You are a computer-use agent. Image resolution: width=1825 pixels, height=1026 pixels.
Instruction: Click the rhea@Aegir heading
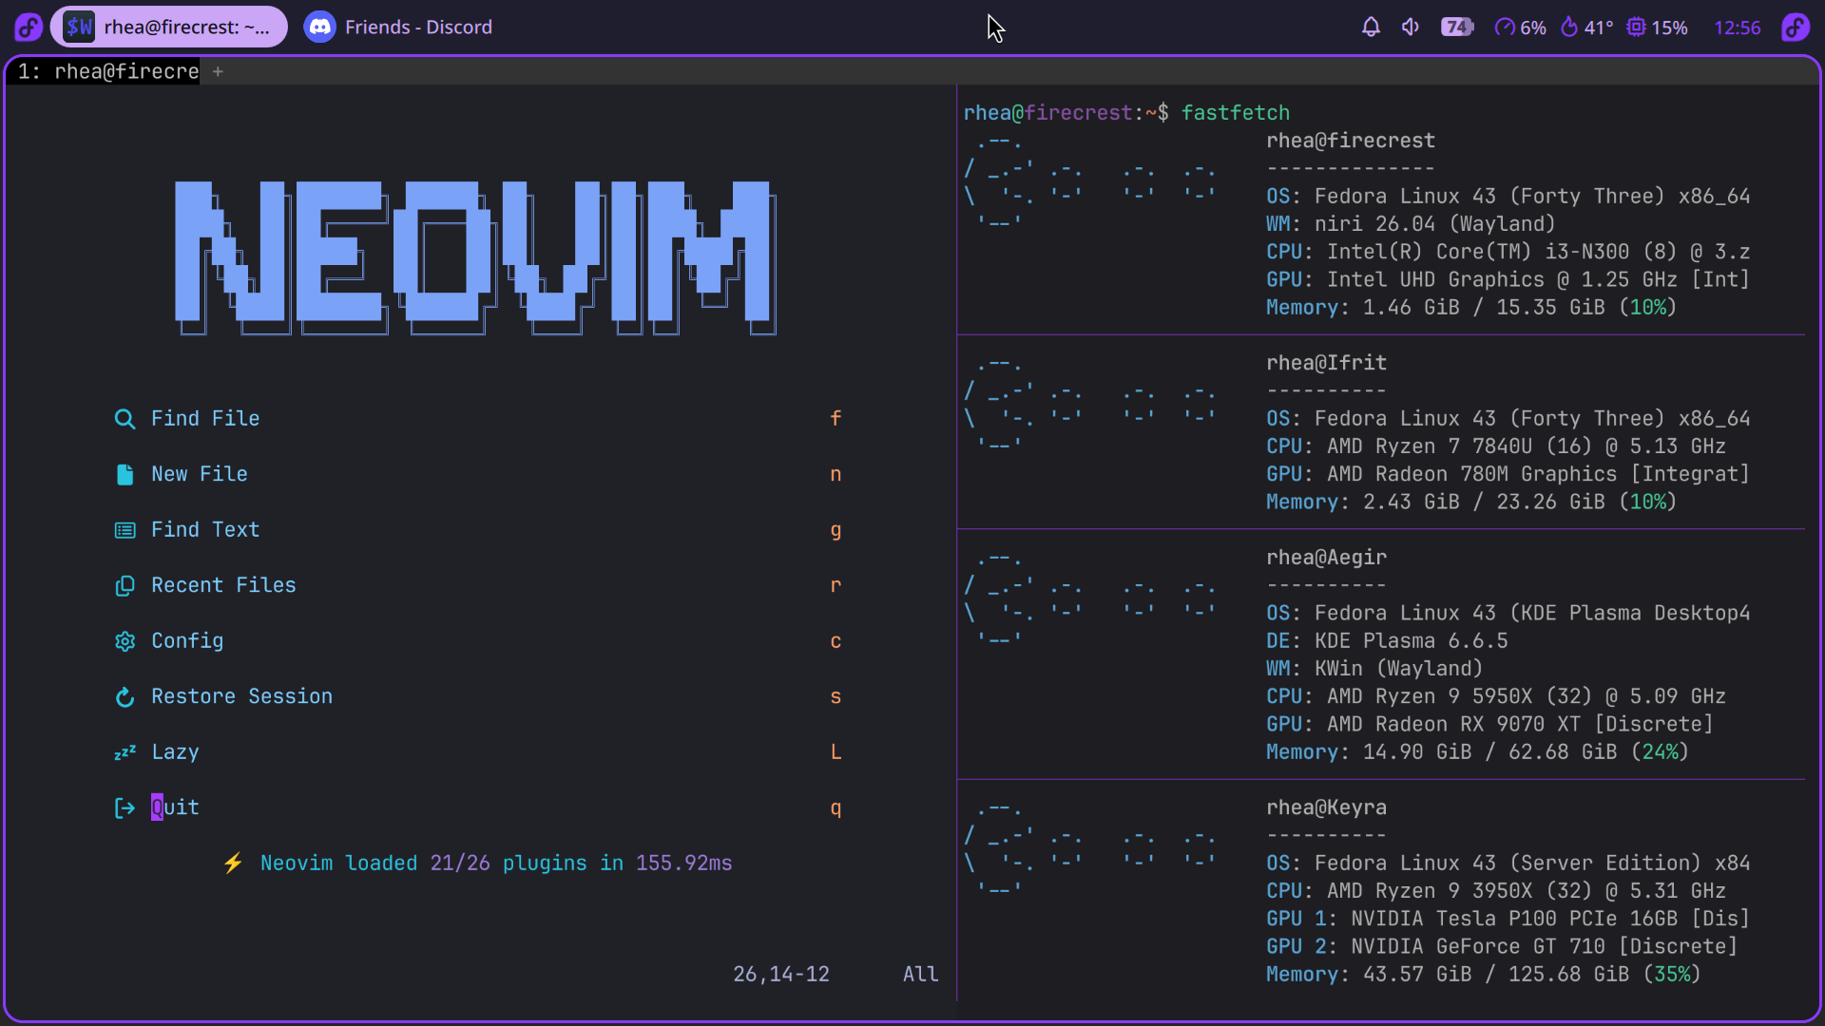click(1326, 558)
